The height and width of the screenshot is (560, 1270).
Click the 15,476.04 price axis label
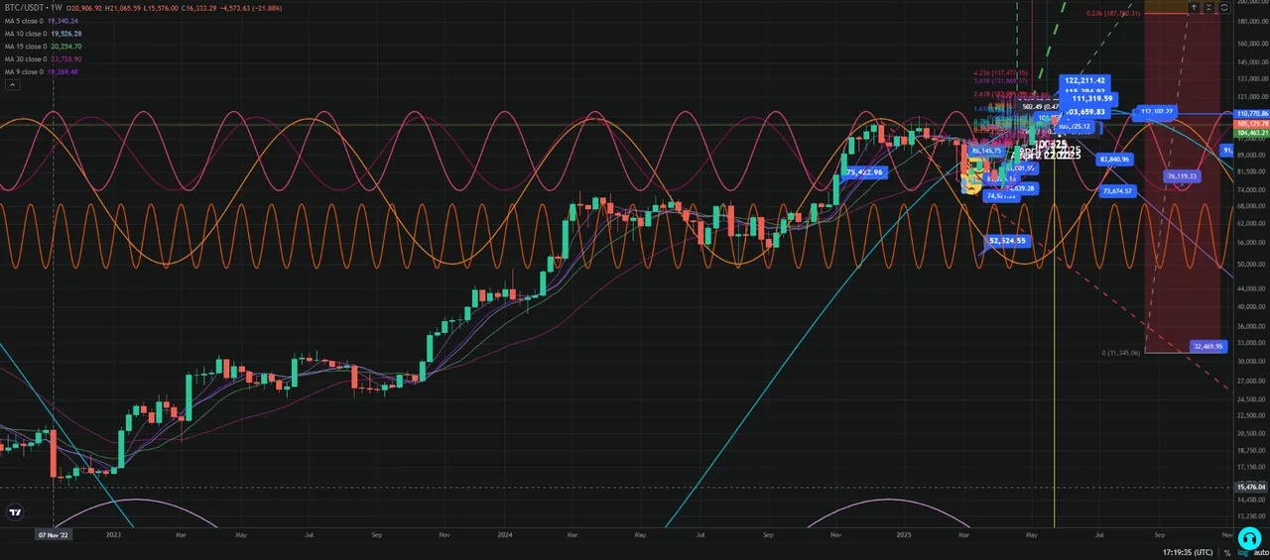click(x=1251, y=487)
